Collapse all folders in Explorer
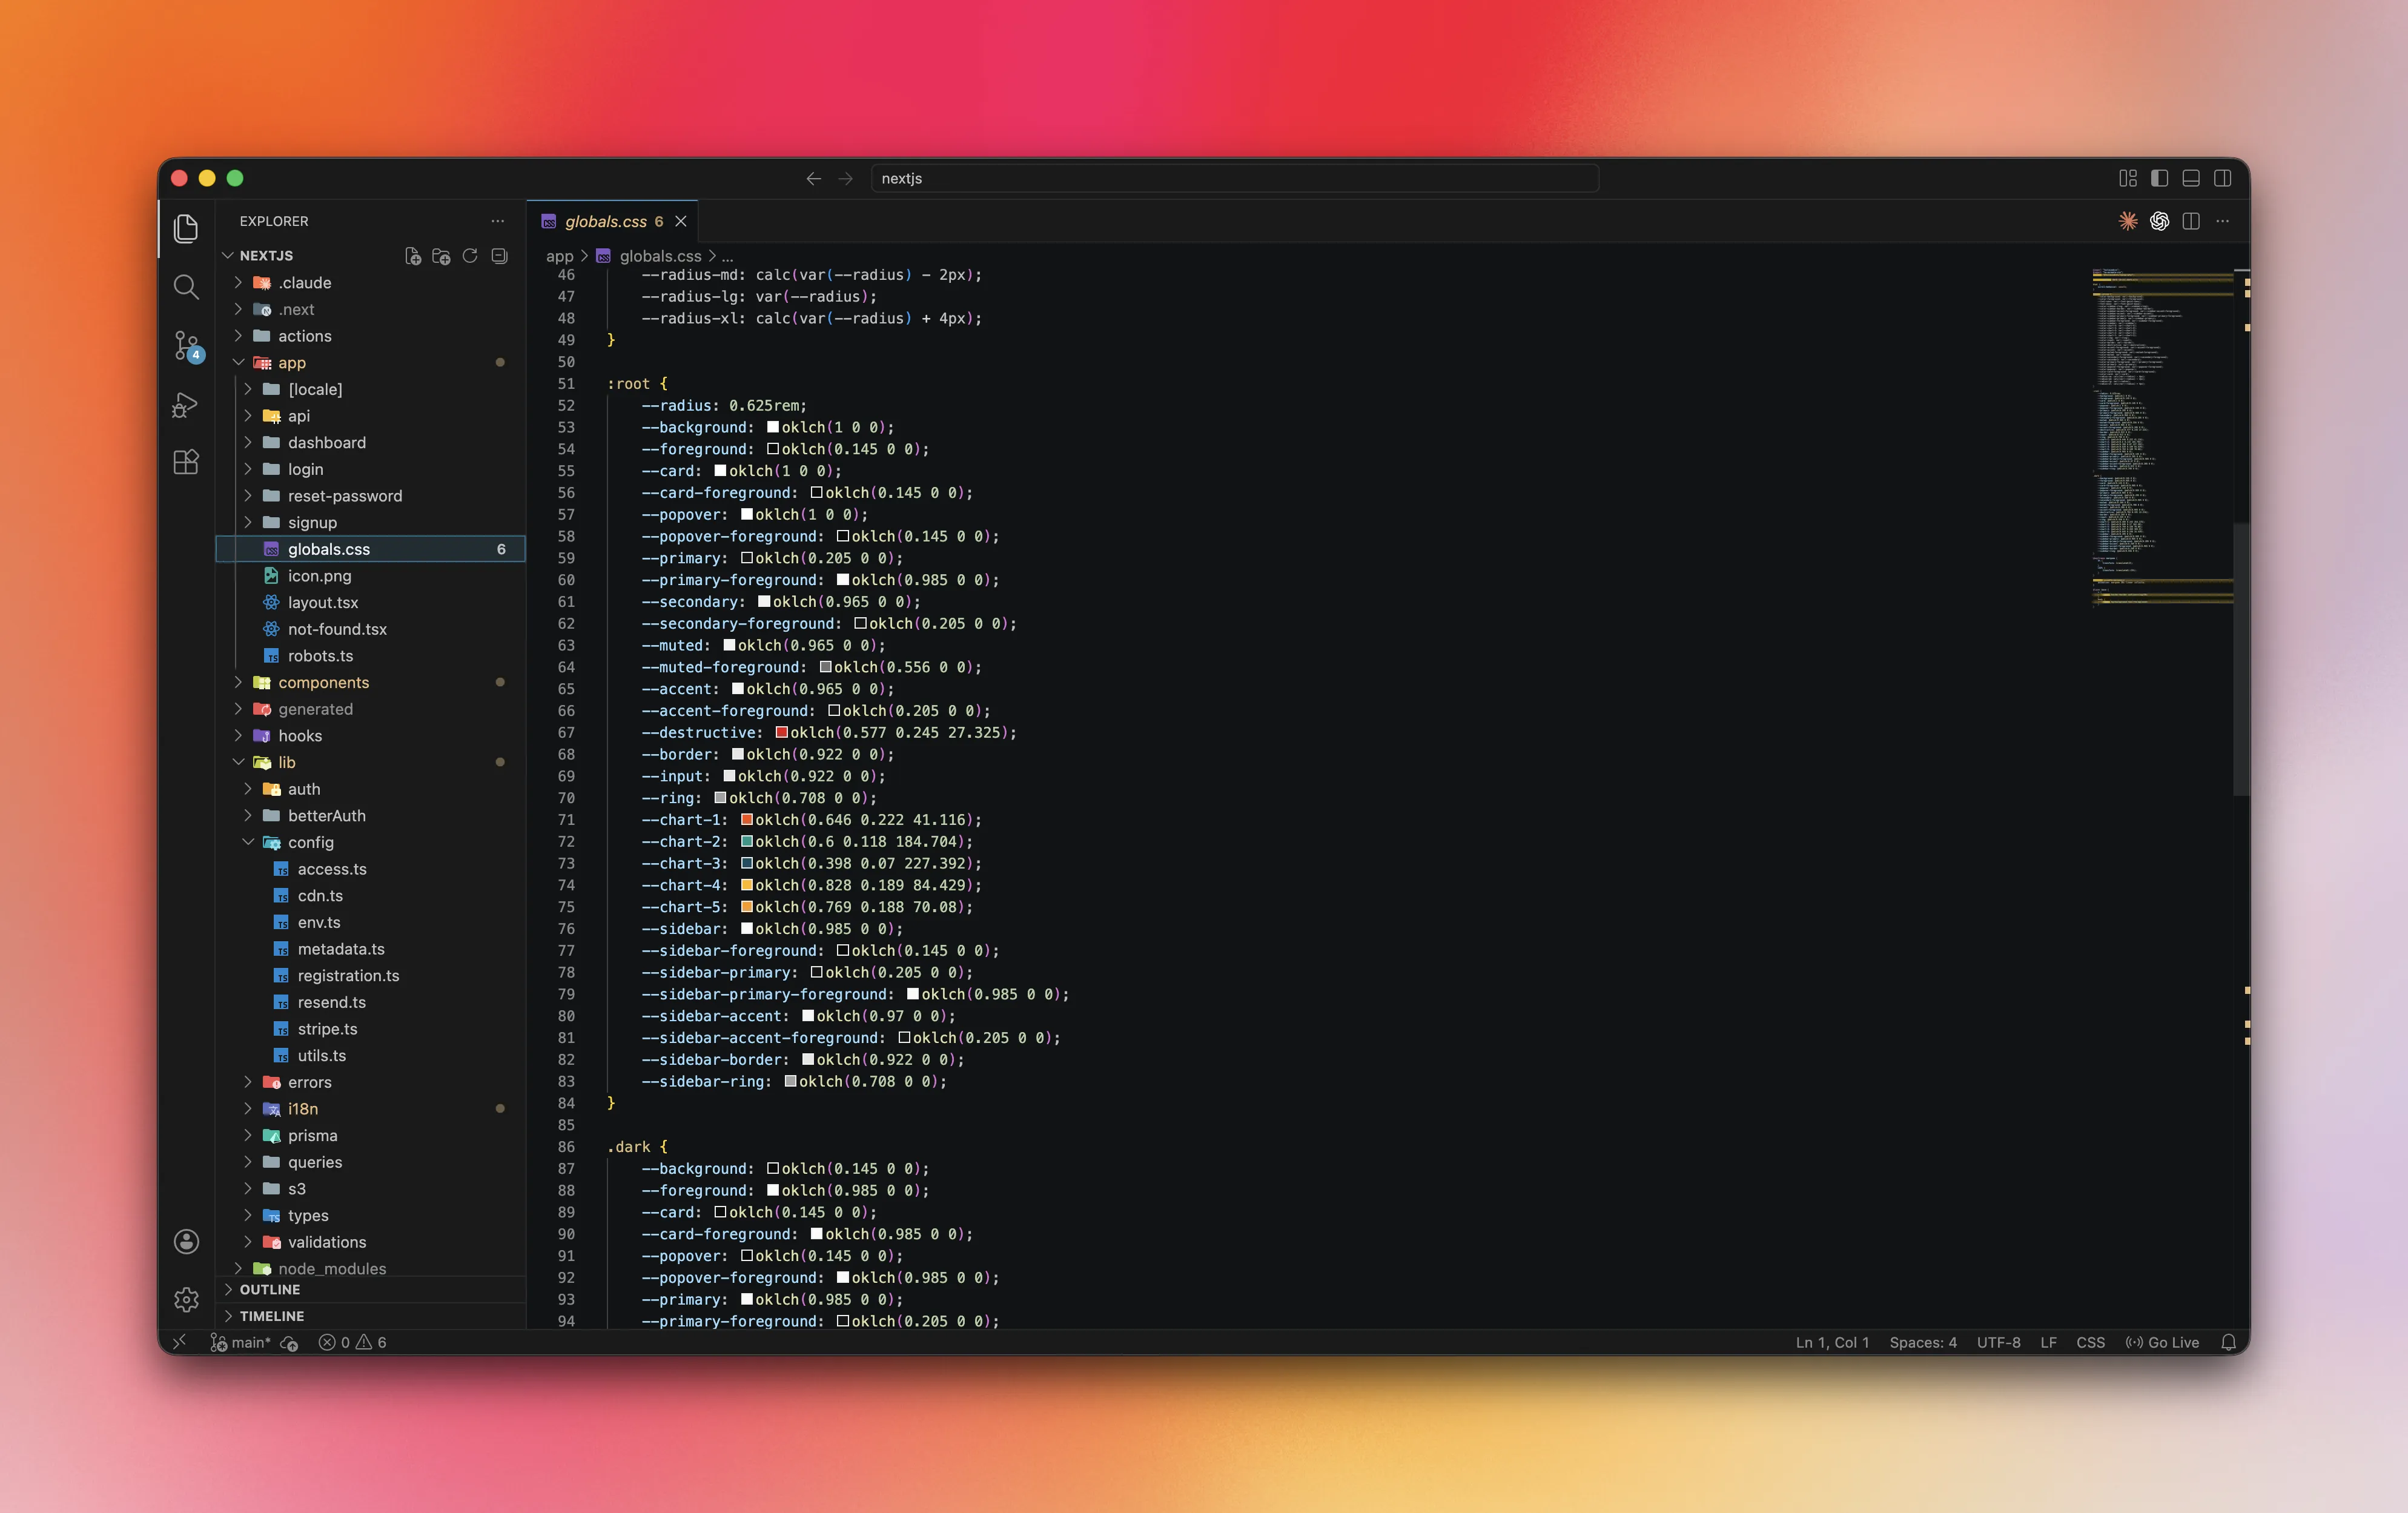 pos(499,256)
